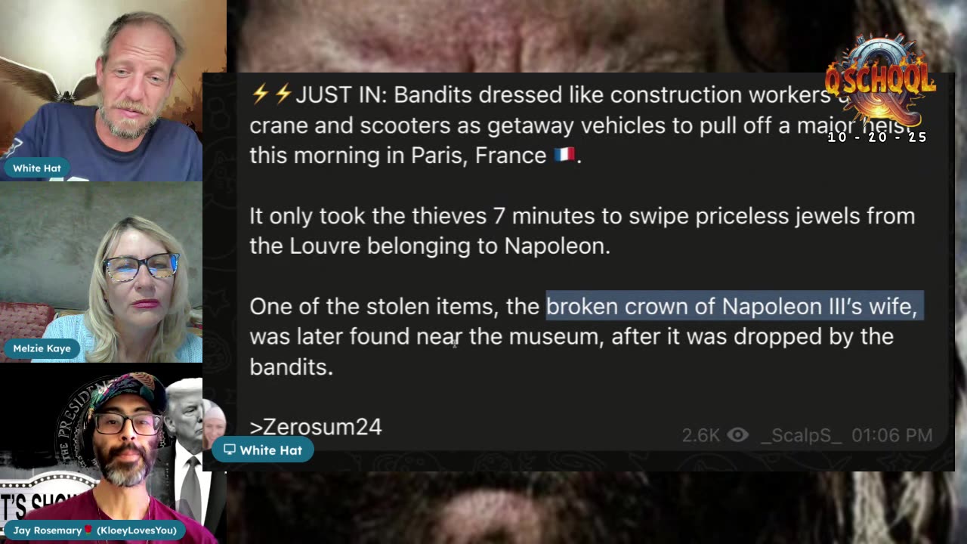Open the >Zerosum24 source link

pos(316,427)
